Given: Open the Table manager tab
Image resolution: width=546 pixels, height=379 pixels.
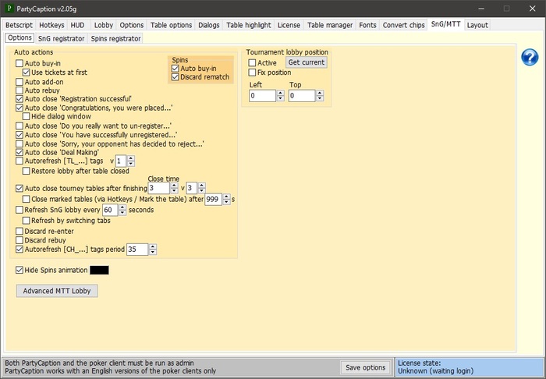Looking at the screenshot, I should 330,25.
